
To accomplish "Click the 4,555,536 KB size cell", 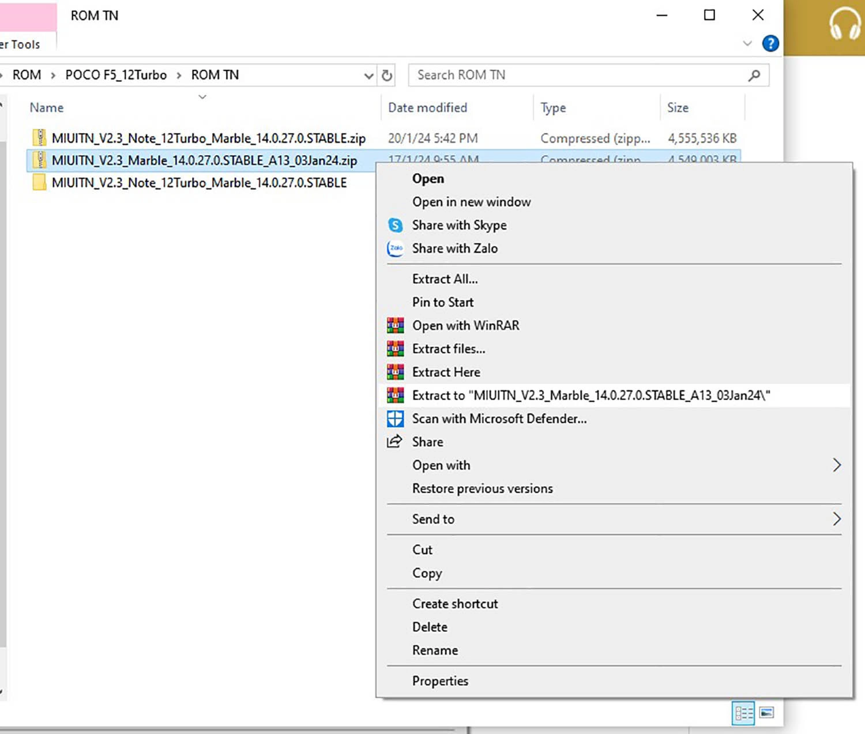I will (x=702, y=138).
